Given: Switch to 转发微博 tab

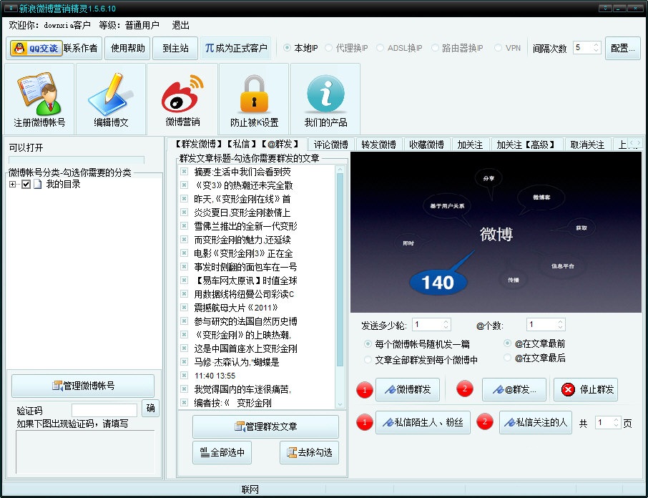Looking at the screenshot, I should coord(378,145).
